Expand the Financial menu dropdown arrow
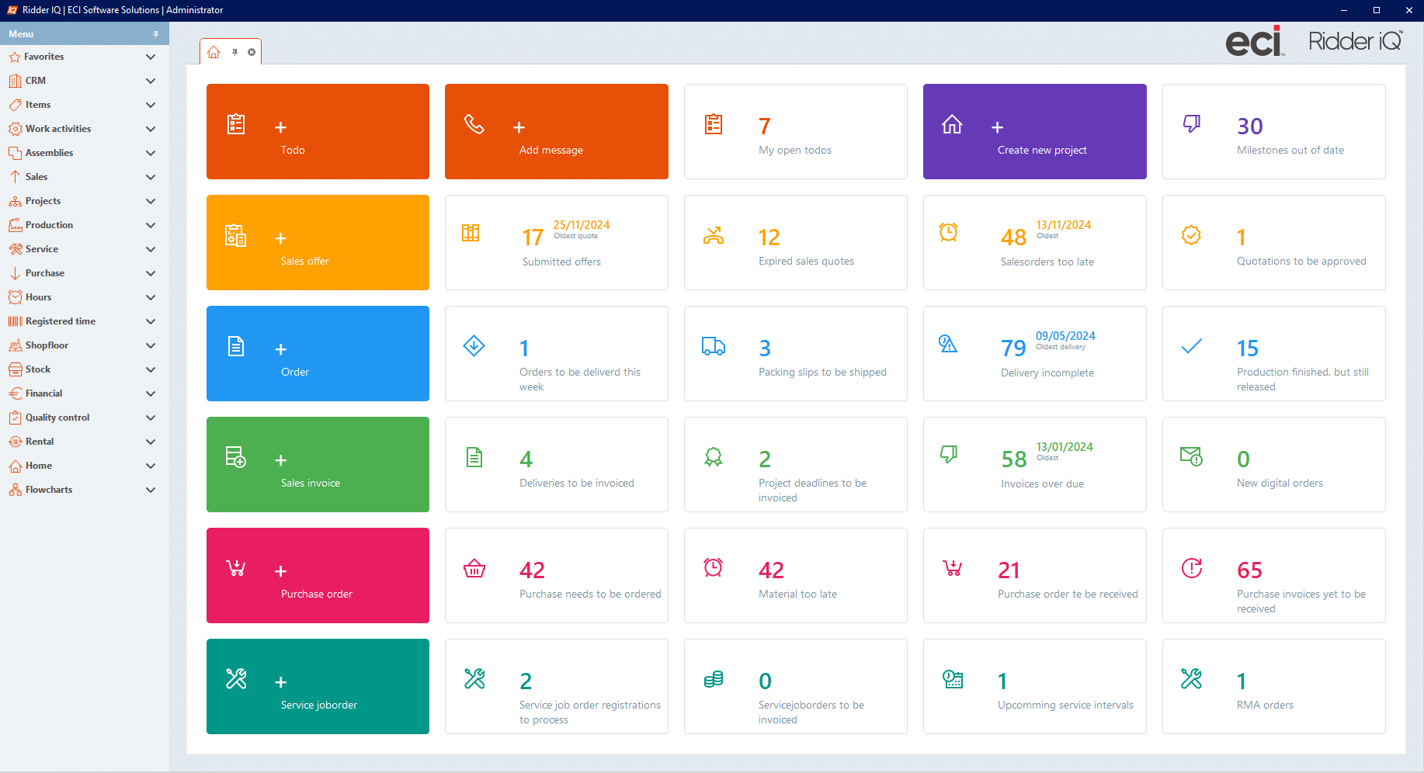1424x773 pixels. (x=151, y=393)
